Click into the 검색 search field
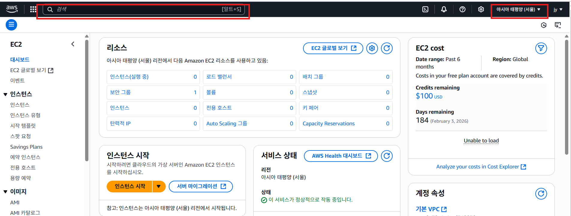 pyautogui.click(x=144, y=10)
